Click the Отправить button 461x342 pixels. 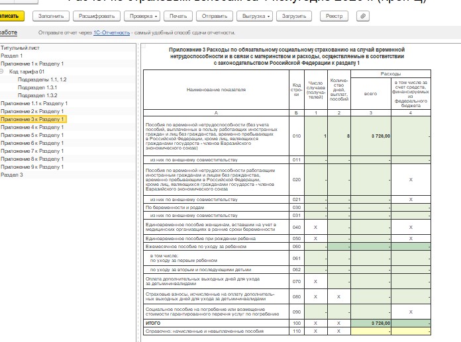(x=215, y=16)
